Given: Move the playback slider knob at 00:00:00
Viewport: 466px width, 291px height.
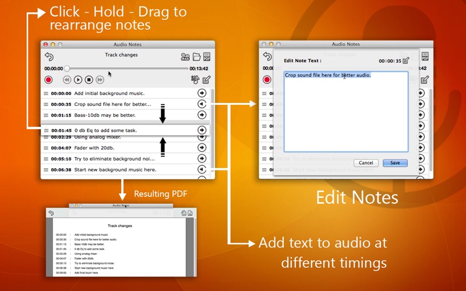Looking at the screenshot, I should pyautogui.click(x=67, y=69).
